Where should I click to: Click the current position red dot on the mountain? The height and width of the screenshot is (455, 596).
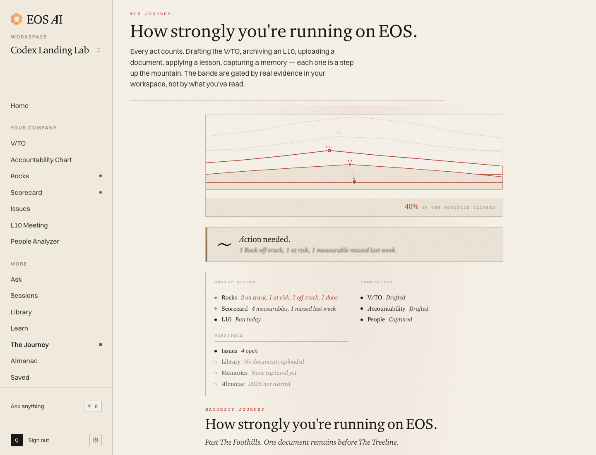(354, 182)
